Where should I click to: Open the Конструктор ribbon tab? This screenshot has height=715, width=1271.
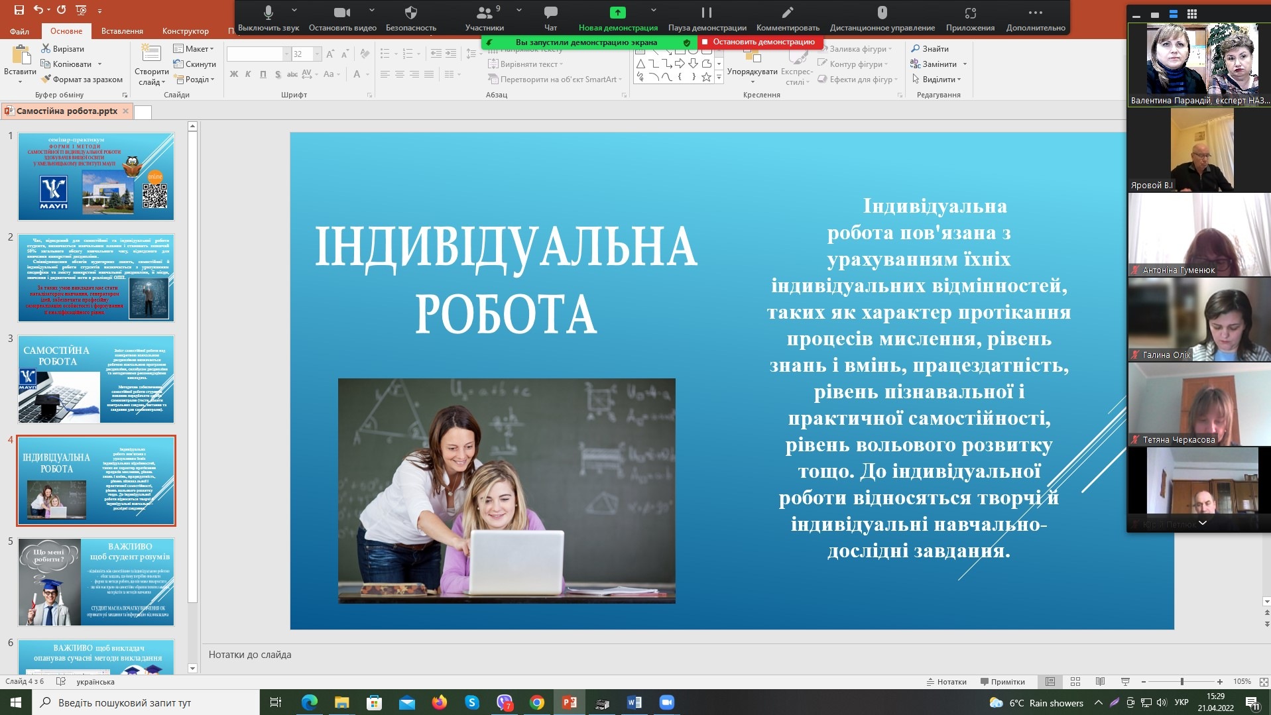(185, 30)
